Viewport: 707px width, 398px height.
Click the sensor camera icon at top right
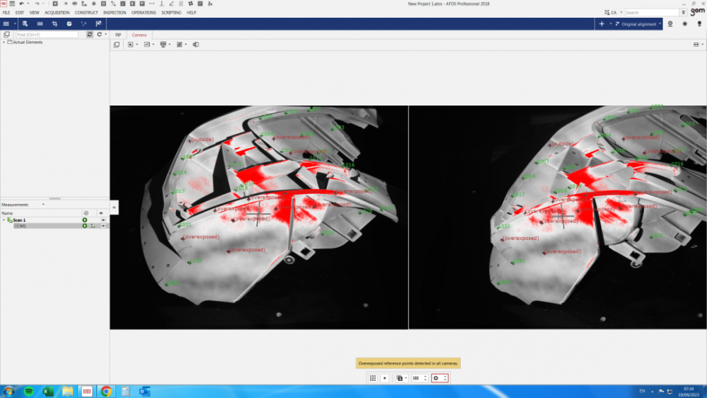tap(670, 24)
